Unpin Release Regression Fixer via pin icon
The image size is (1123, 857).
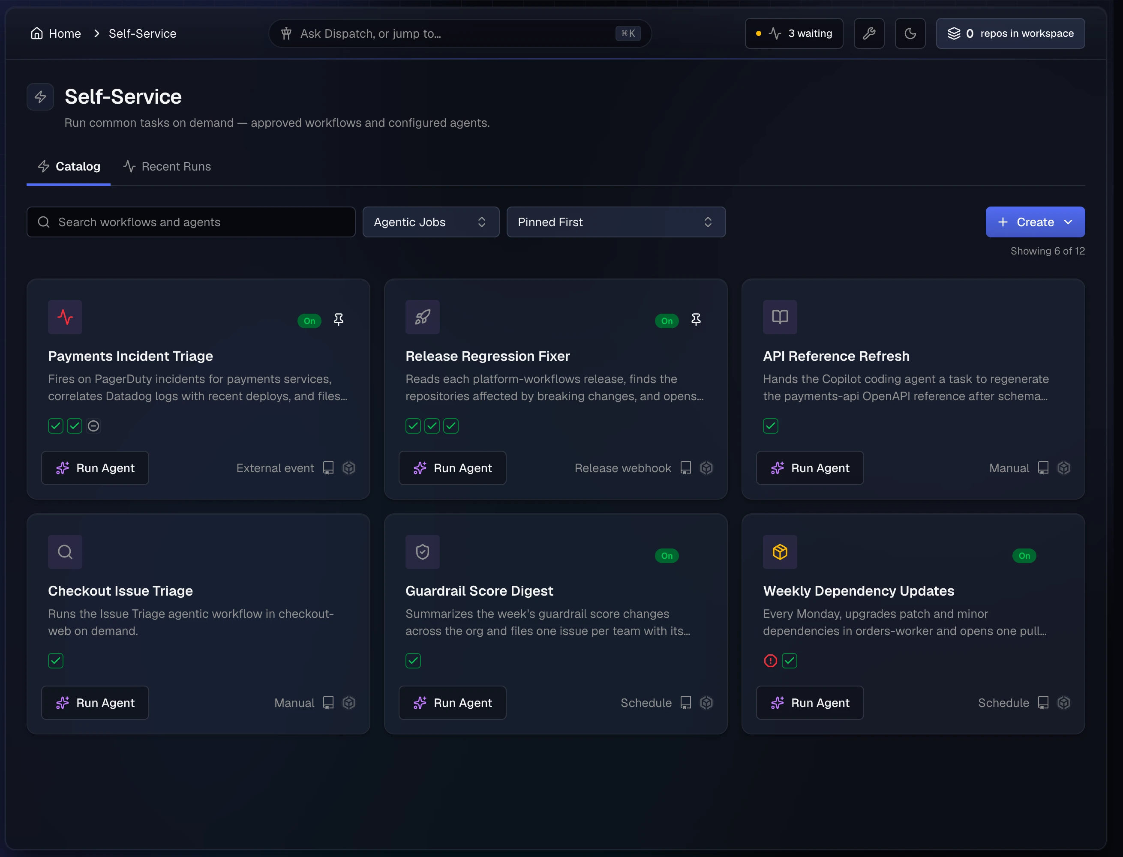click(x=696, y=320)
